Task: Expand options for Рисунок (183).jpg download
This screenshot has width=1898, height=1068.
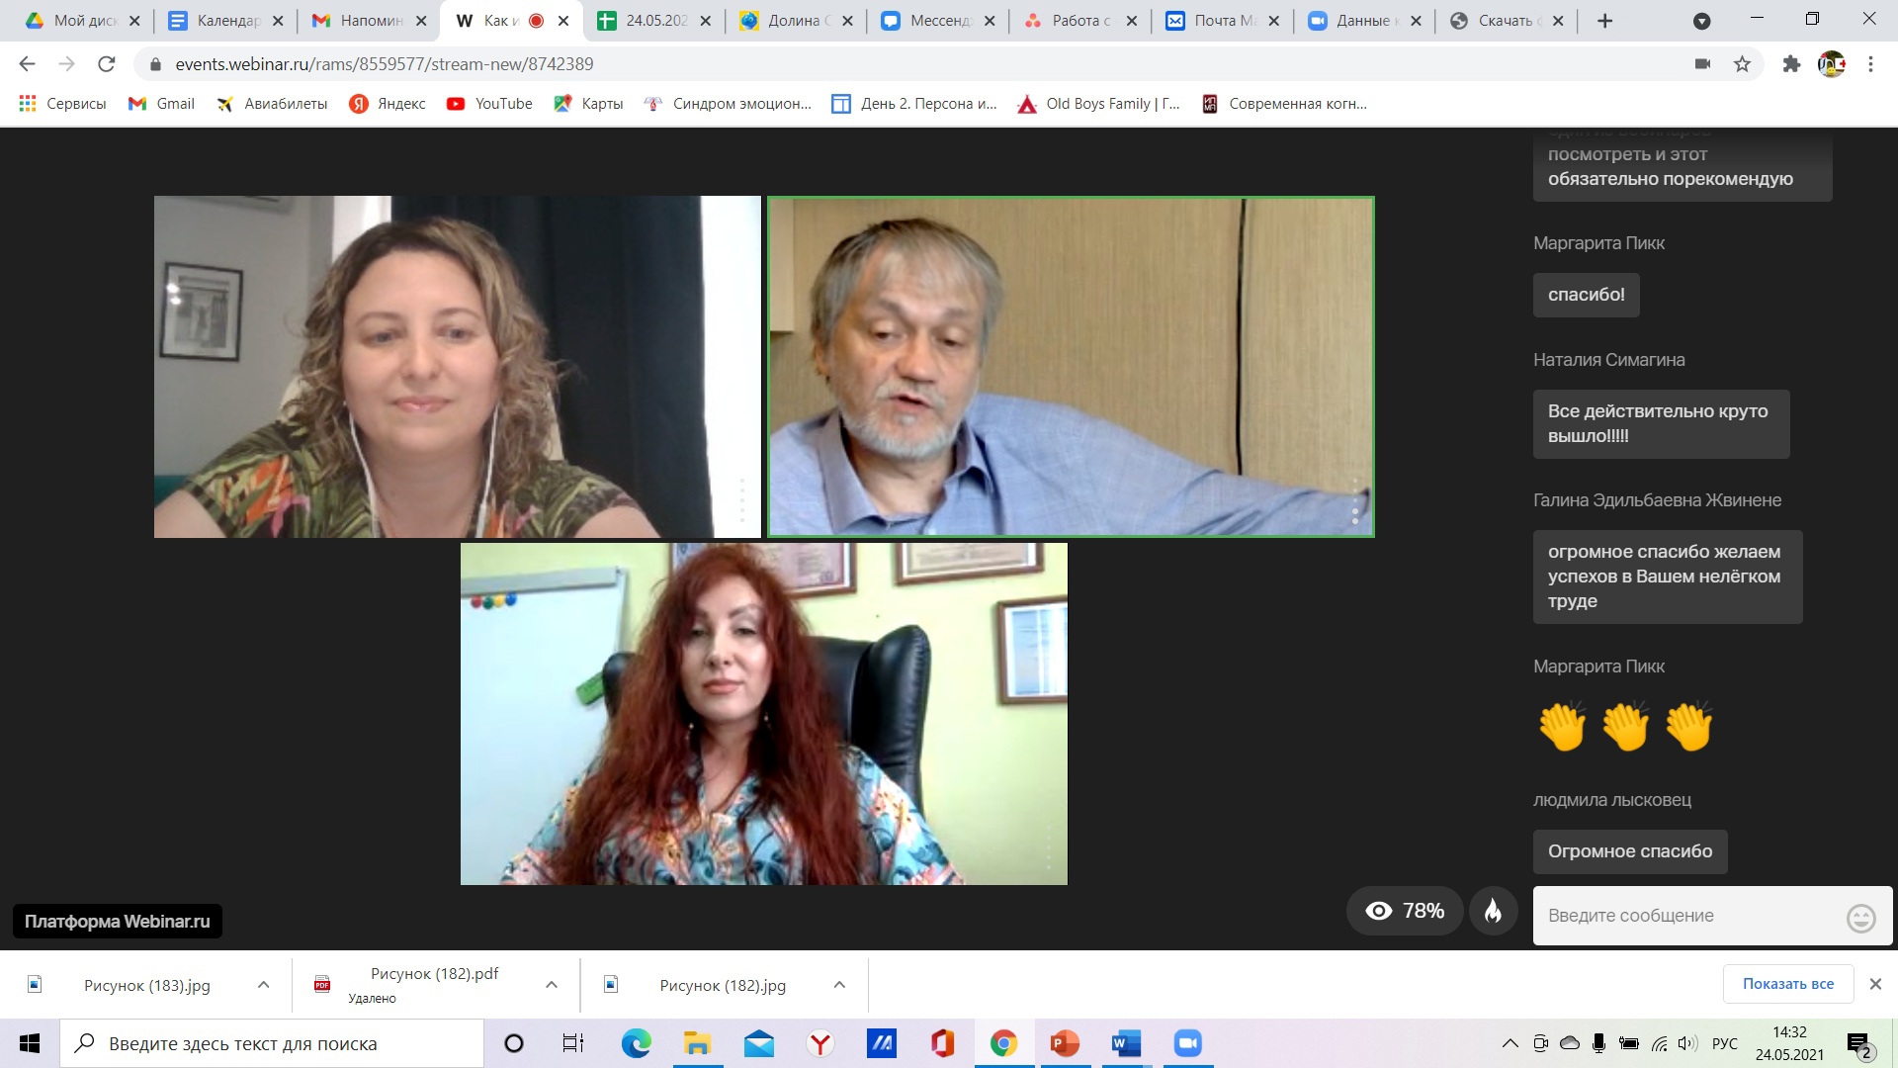Action: (x=263, y=985)
